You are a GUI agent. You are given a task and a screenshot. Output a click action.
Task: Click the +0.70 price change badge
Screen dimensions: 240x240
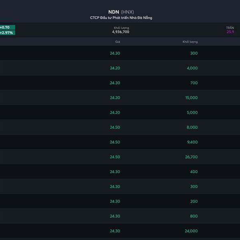point(7,27)
